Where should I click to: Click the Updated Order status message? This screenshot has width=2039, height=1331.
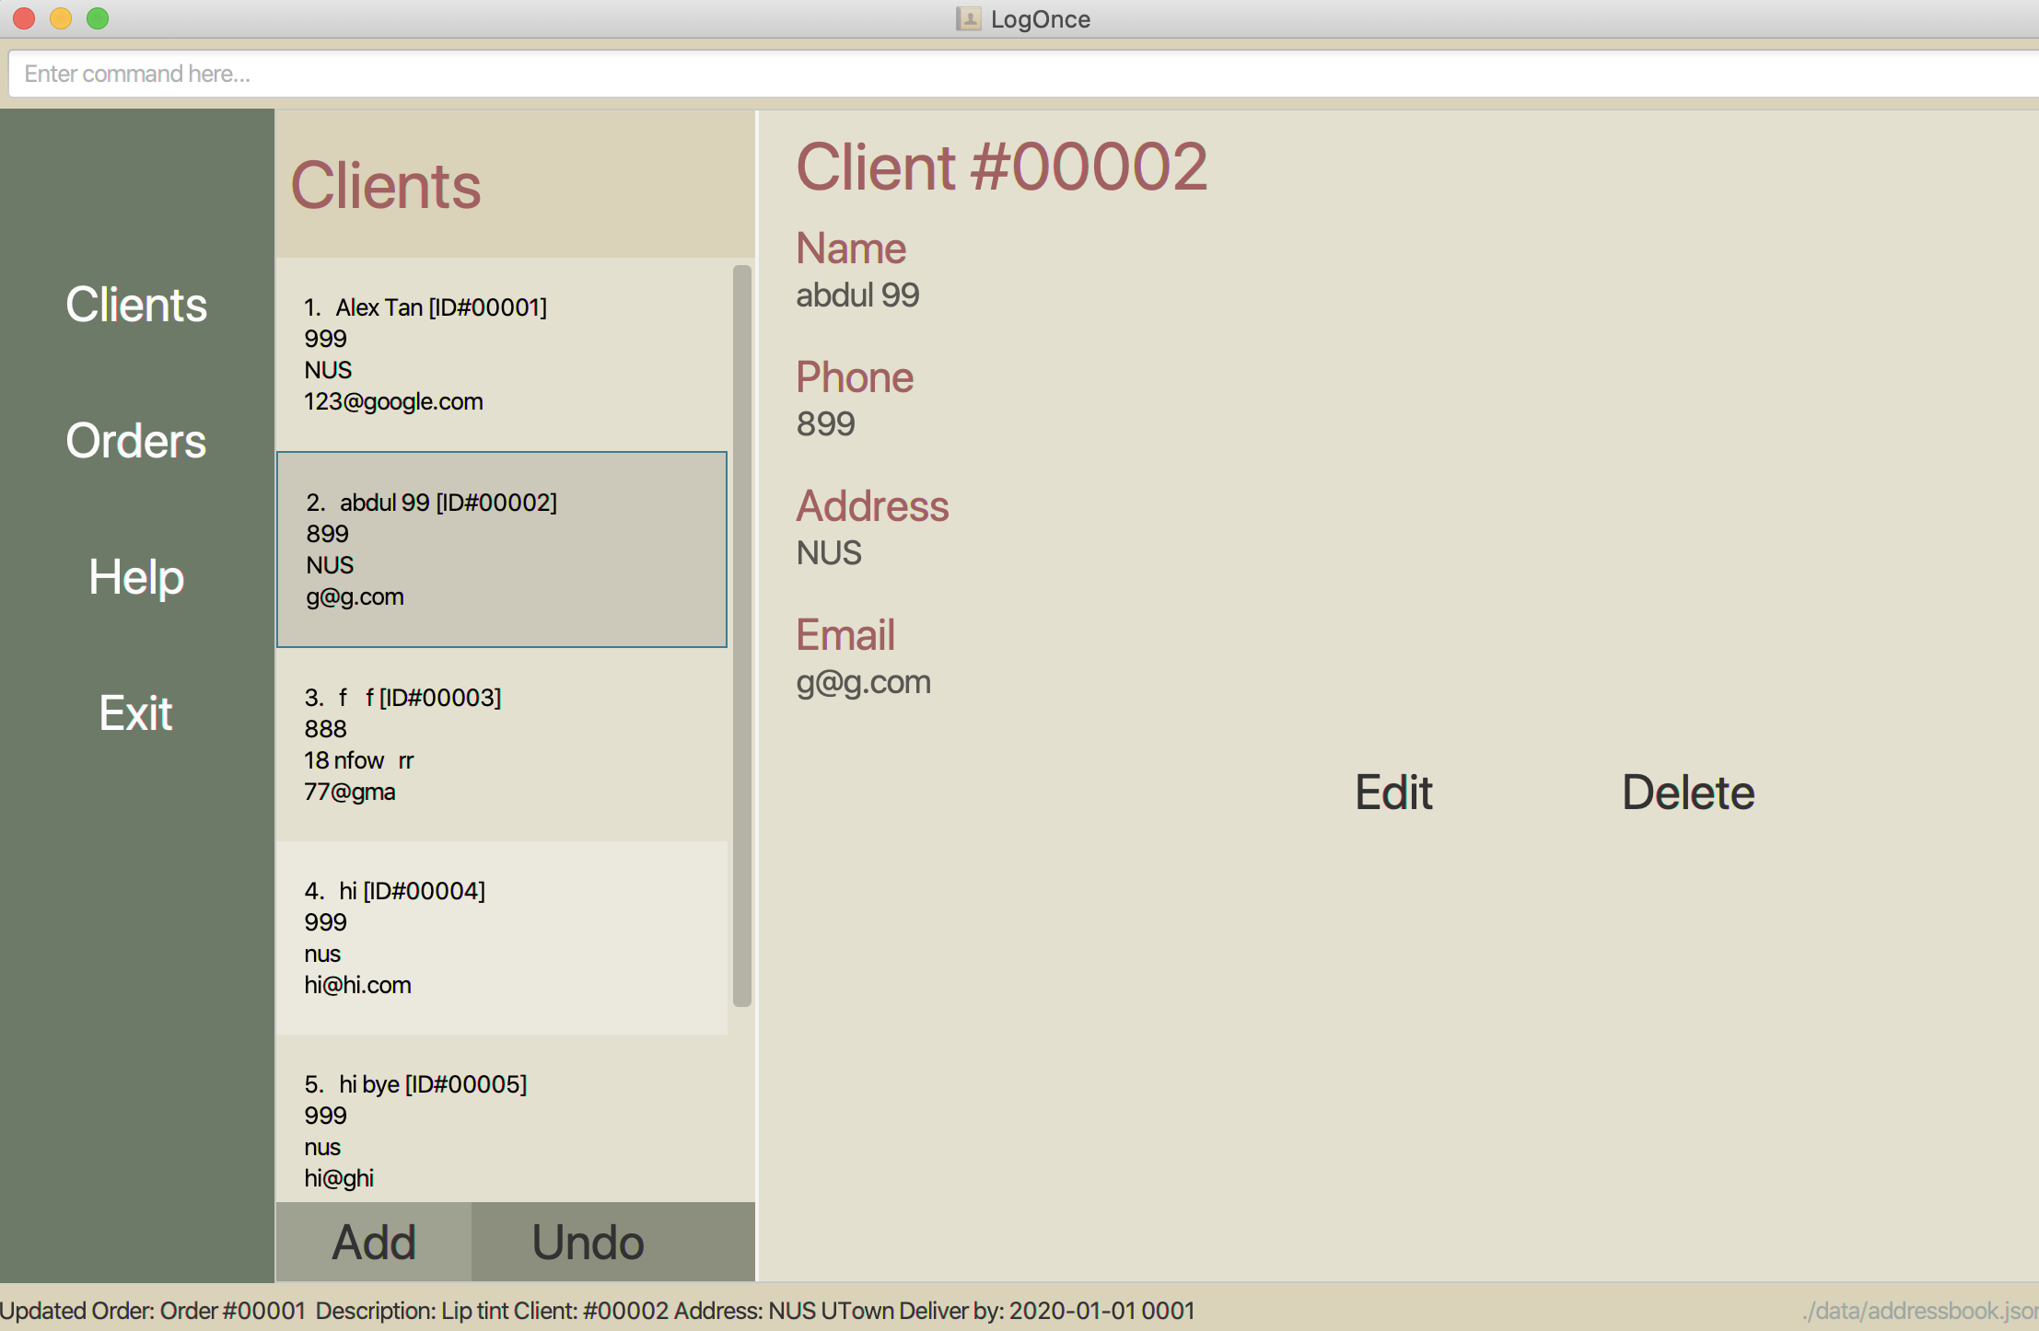tap(597, 1311)
